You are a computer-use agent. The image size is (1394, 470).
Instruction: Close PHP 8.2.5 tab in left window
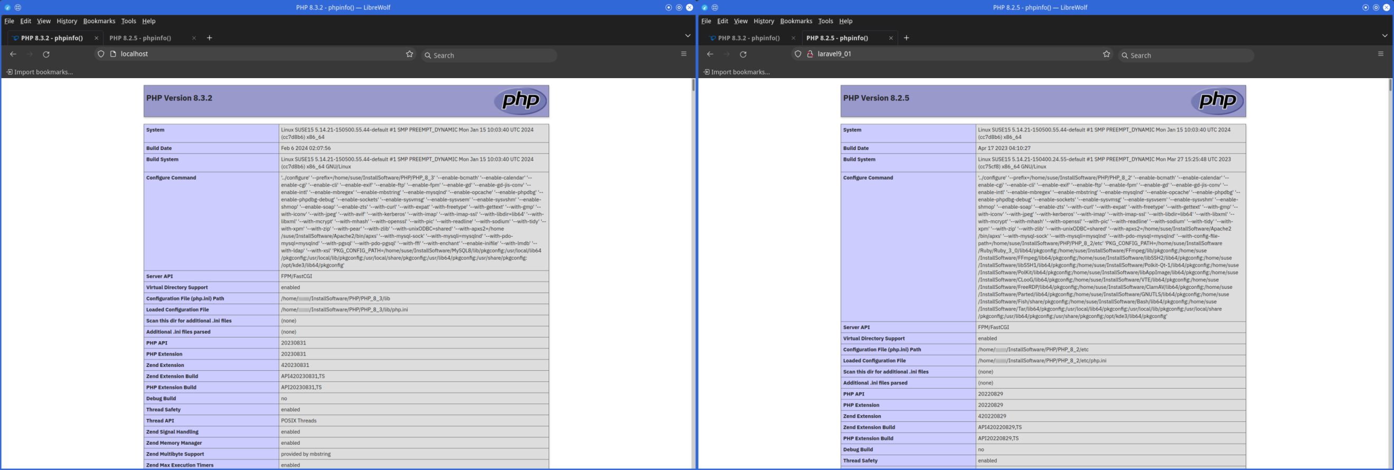tap(194, 38)
